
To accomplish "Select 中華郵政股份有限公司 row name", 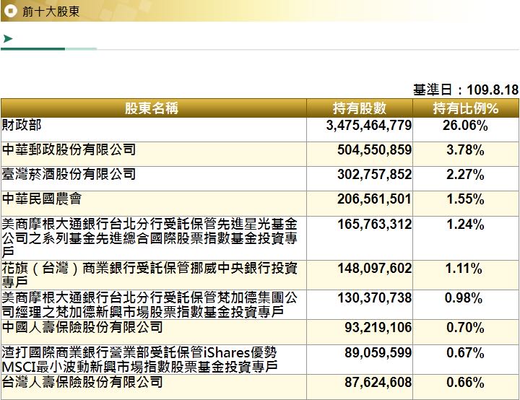I will (x=69, y=149).
